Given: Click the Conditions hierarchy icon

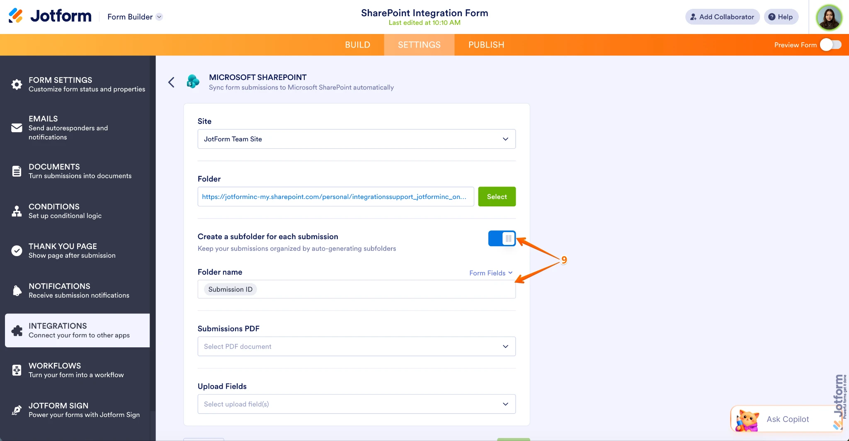Looking at the screenshot, I should click(17, 211).
